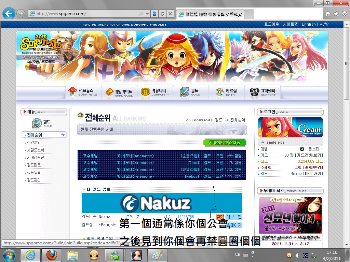Click the 로그아웃 logout link
This screenshot has width=350, height=262.
[x=272, y=24]
